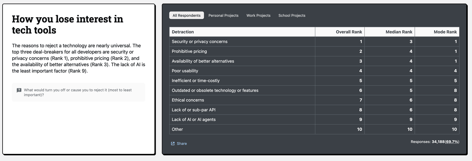This screenshot has height=161, width=472.
Task: Click the Outdated or obsolete technology row
Action: click(215, 90)
